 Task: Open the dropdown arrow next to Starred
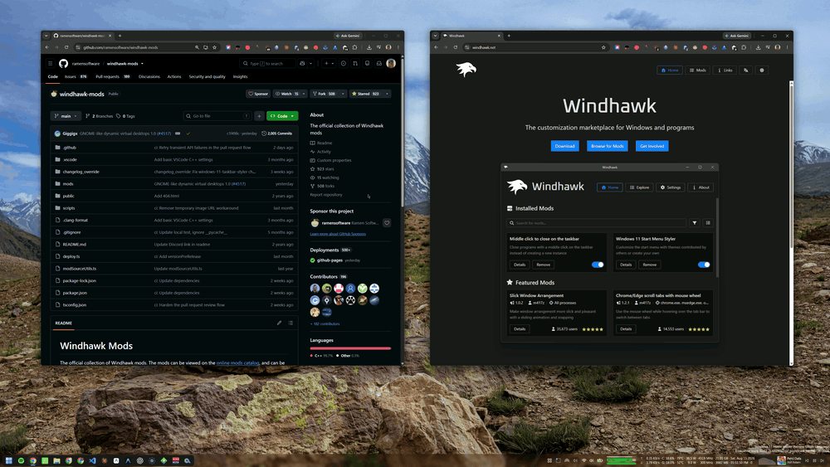click(387, 94)
